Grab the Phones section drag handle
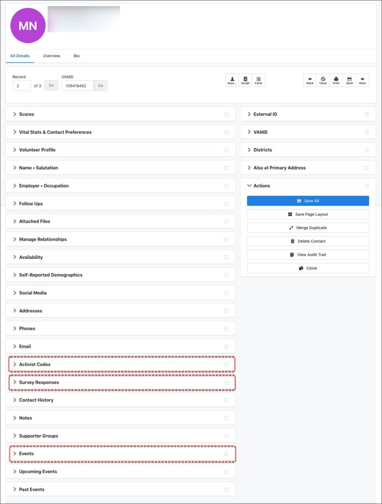The image size is (382, 504). click(226, 329)
